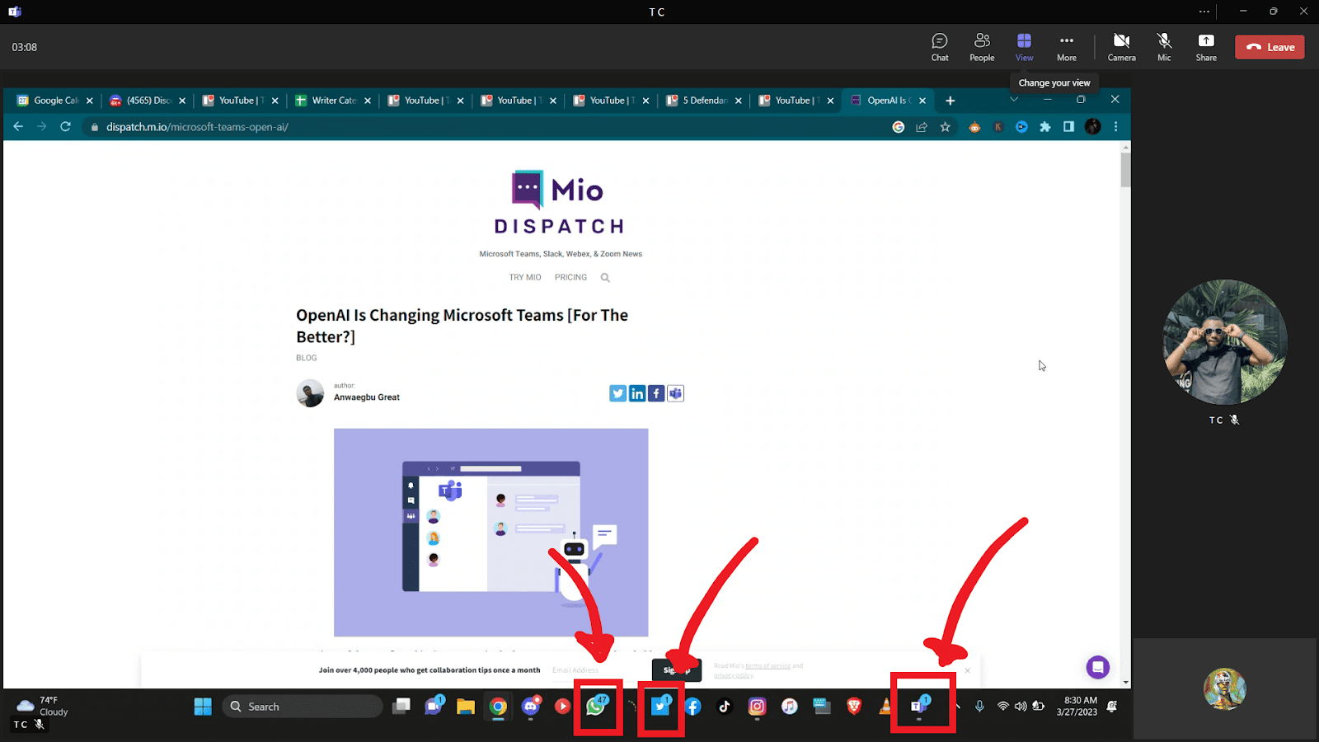The width and height of the screenshot is (1319, 742).
Task: Click the Share icon in Teams toolbar
Action: point(1205,46)
